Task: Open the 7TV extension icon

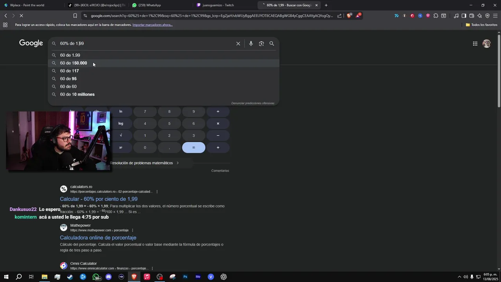Action: [x=396, y=16]
